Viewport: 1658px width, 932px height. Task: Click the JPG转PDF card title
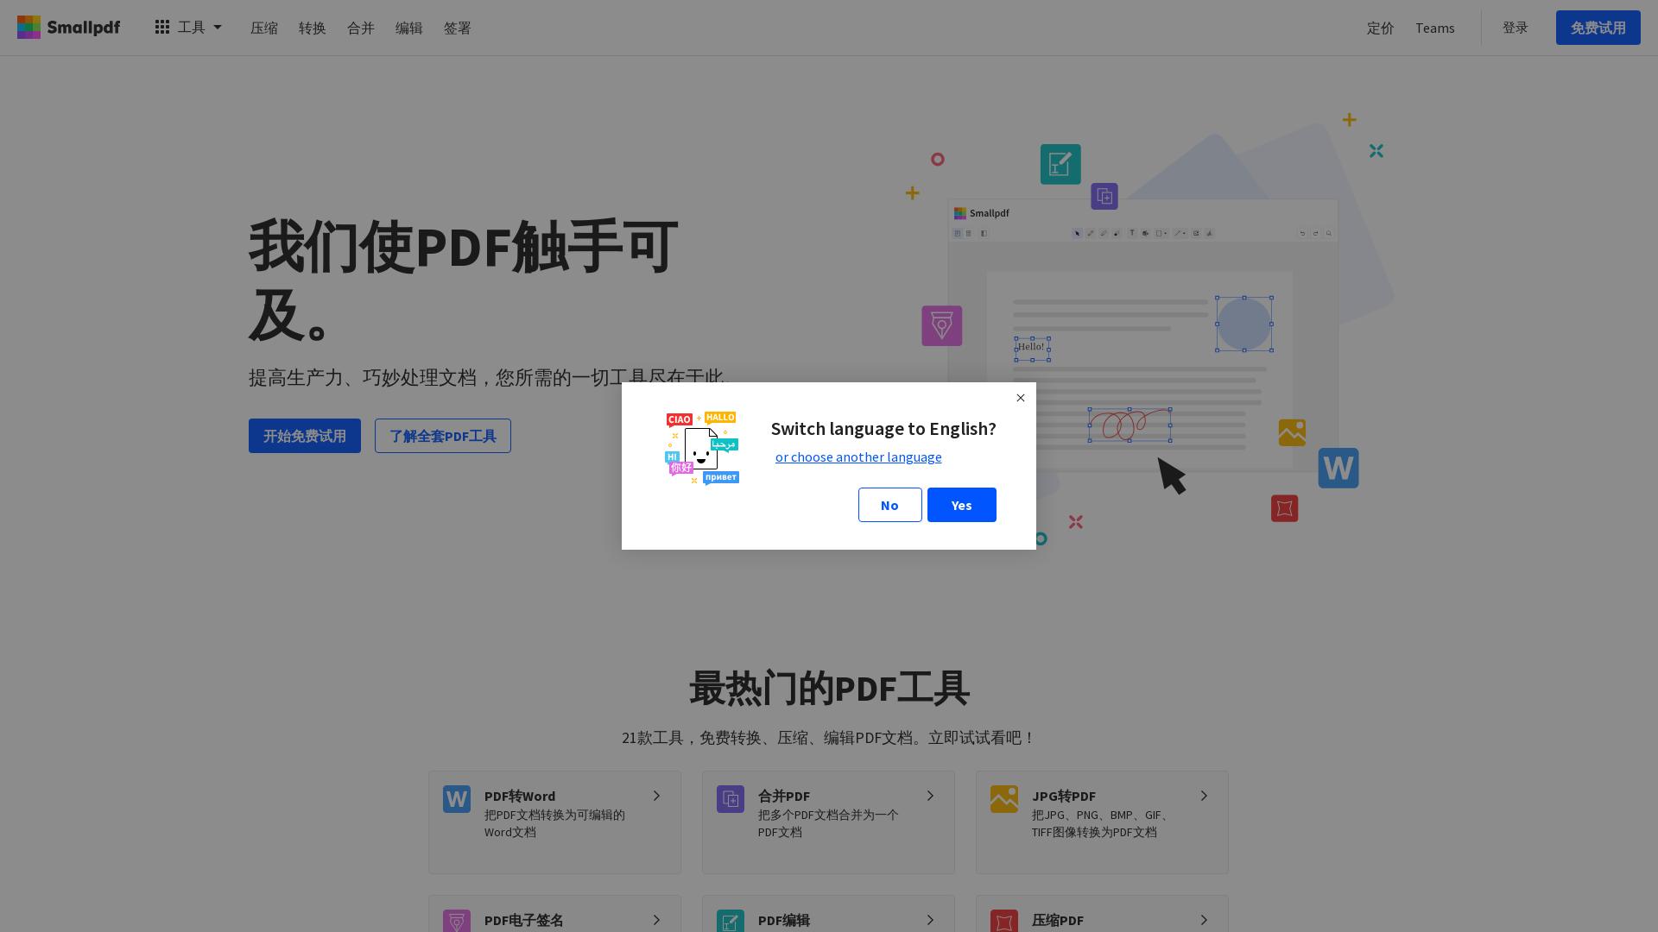pos(1064,796)
